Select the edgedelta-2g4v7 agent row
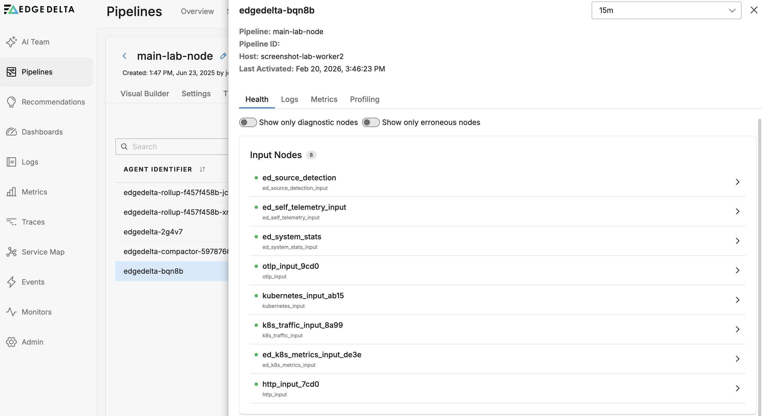 (x=153, y=232)
